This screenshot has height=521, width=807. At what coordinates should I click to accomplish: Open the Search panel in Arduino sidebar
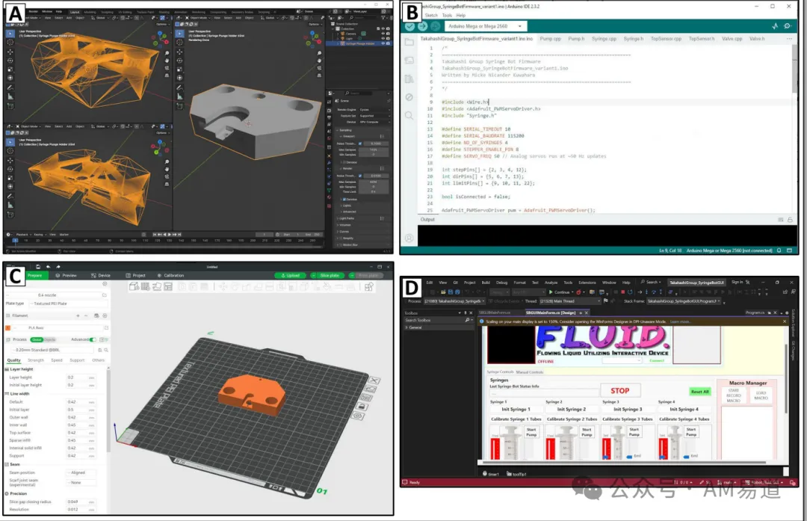pyautogui.click(x=409, y=116)
